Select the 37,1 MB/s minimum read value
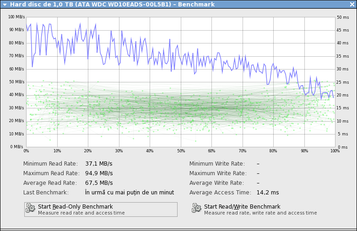This screenshot has width=357, height=231. tap(98, 164)
